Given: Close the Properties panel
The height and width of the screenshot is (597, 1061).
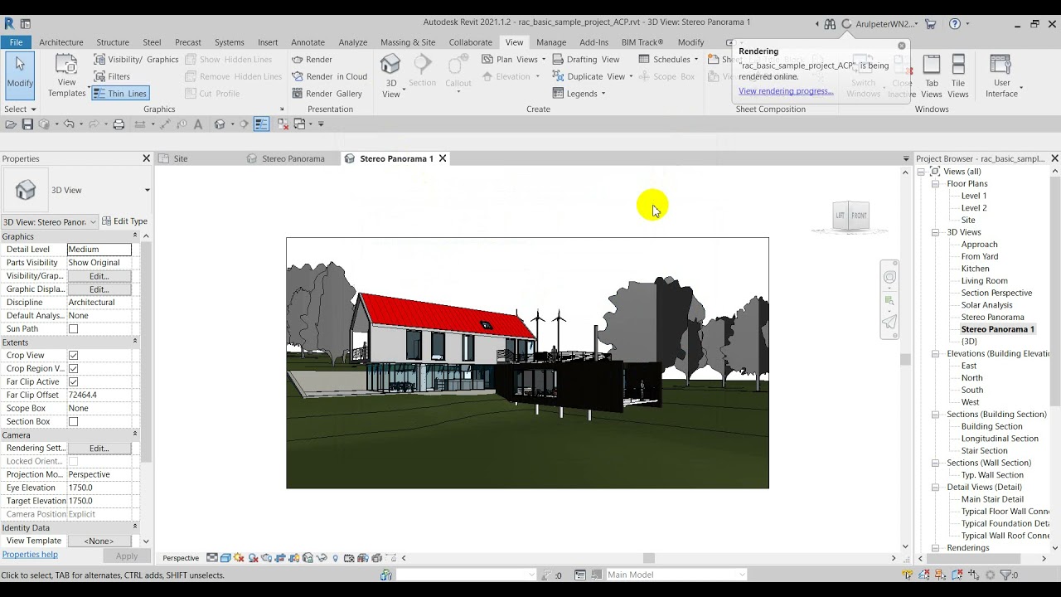Looking at the screenshot, I should (147, 158).
